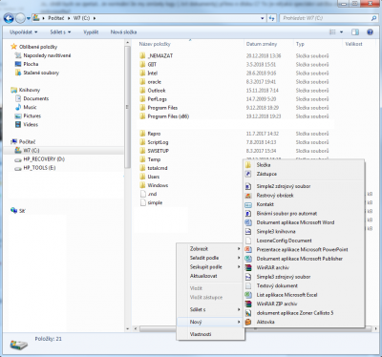Click the Vypálit toolbar button

[x=91, y=32]
